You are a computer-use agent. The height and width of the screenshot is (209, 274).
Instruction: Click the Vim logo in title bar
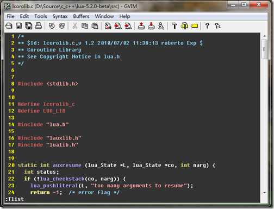(x=8, y=7)
